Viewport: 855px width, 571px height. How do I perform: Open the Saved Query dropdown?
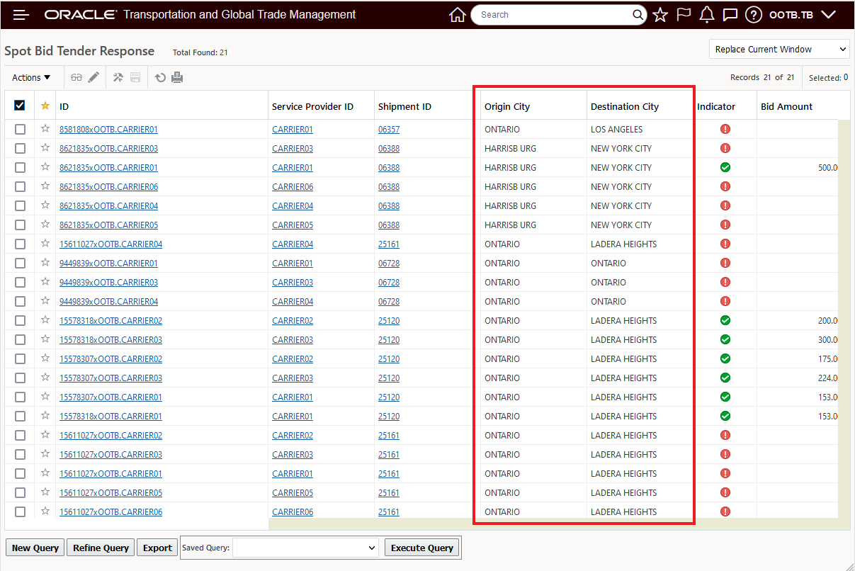tap(306, 548)
